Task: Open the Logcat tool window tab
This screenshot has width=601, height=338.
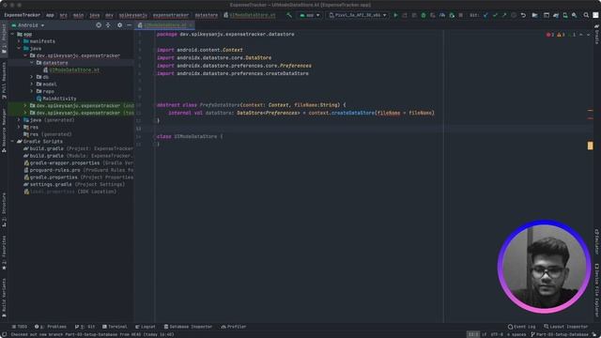Action: click(x=146, y=327)
